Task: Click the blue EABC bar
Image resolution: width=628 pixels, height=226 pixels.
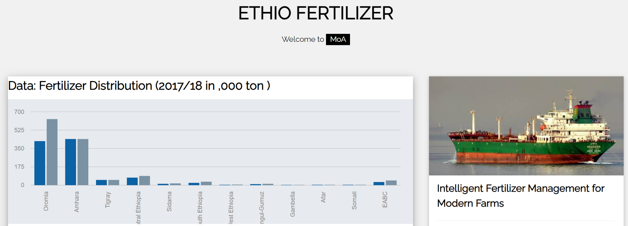Action: [x=379, y=183]
